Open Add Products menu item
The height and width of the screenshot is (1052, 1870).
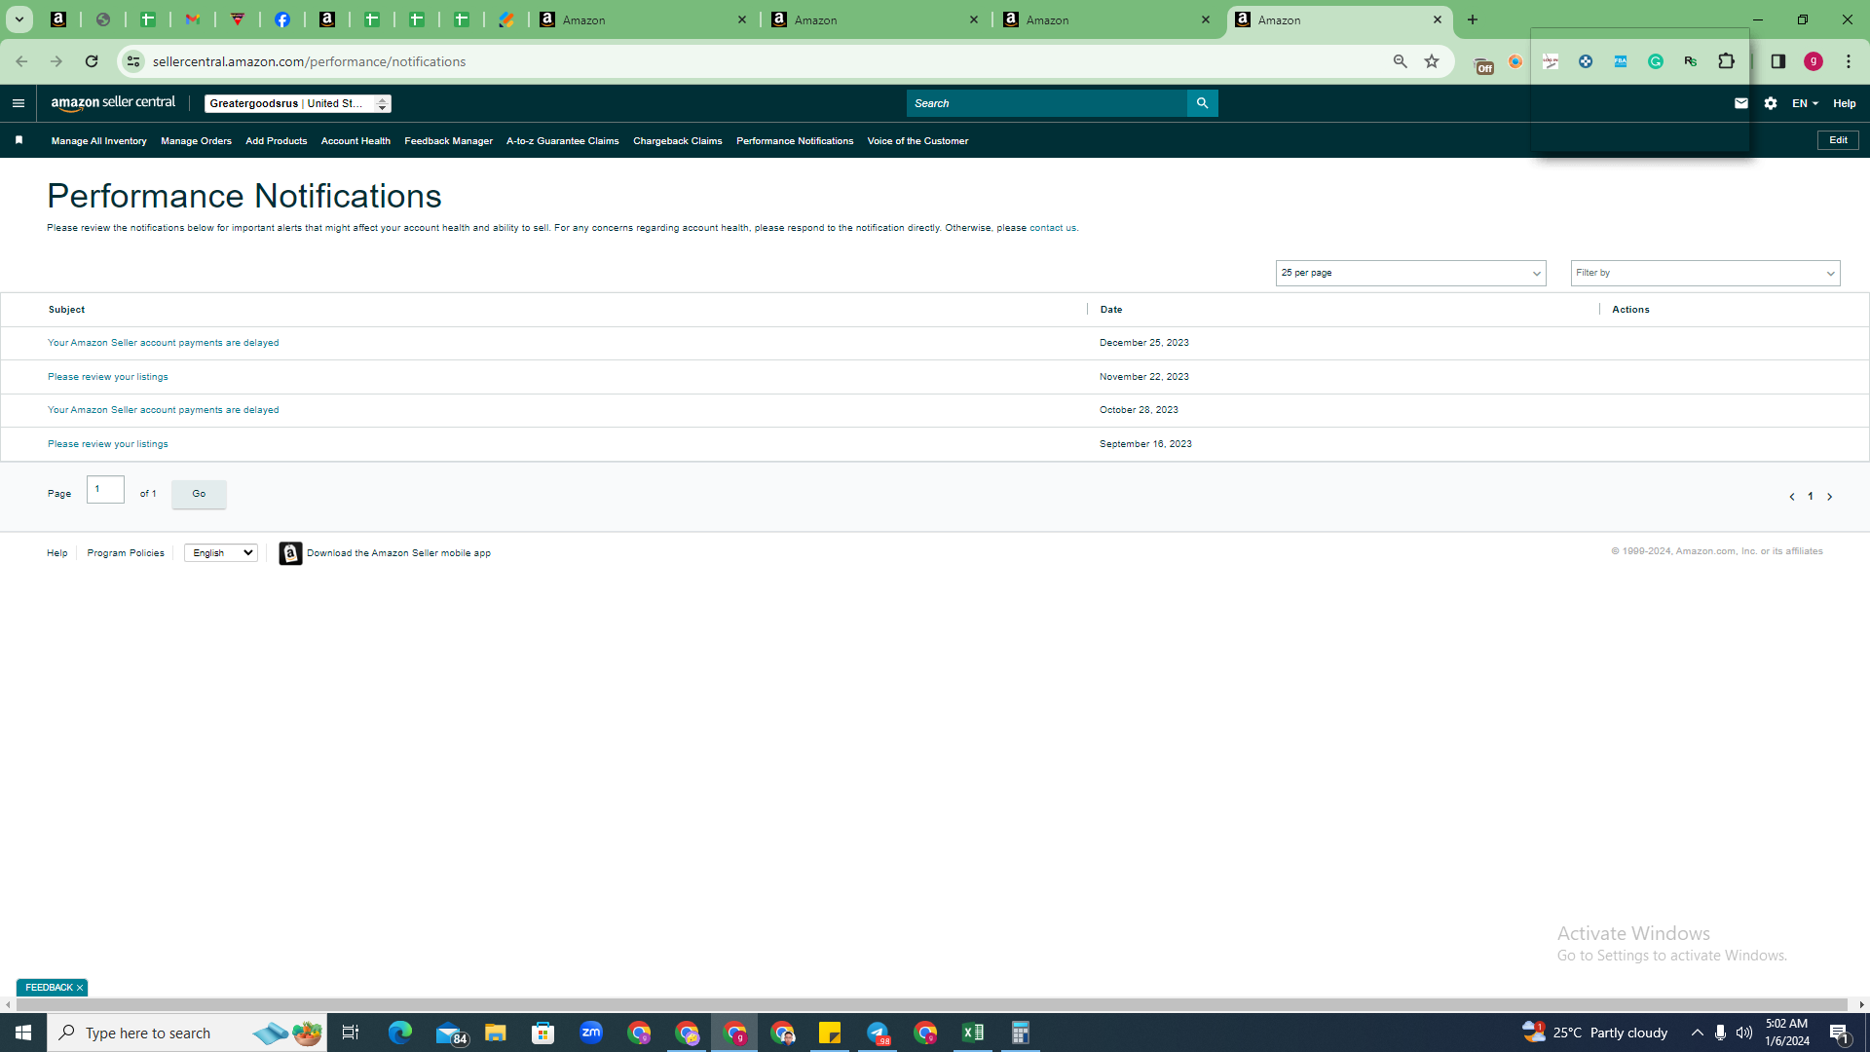point(276,141)
